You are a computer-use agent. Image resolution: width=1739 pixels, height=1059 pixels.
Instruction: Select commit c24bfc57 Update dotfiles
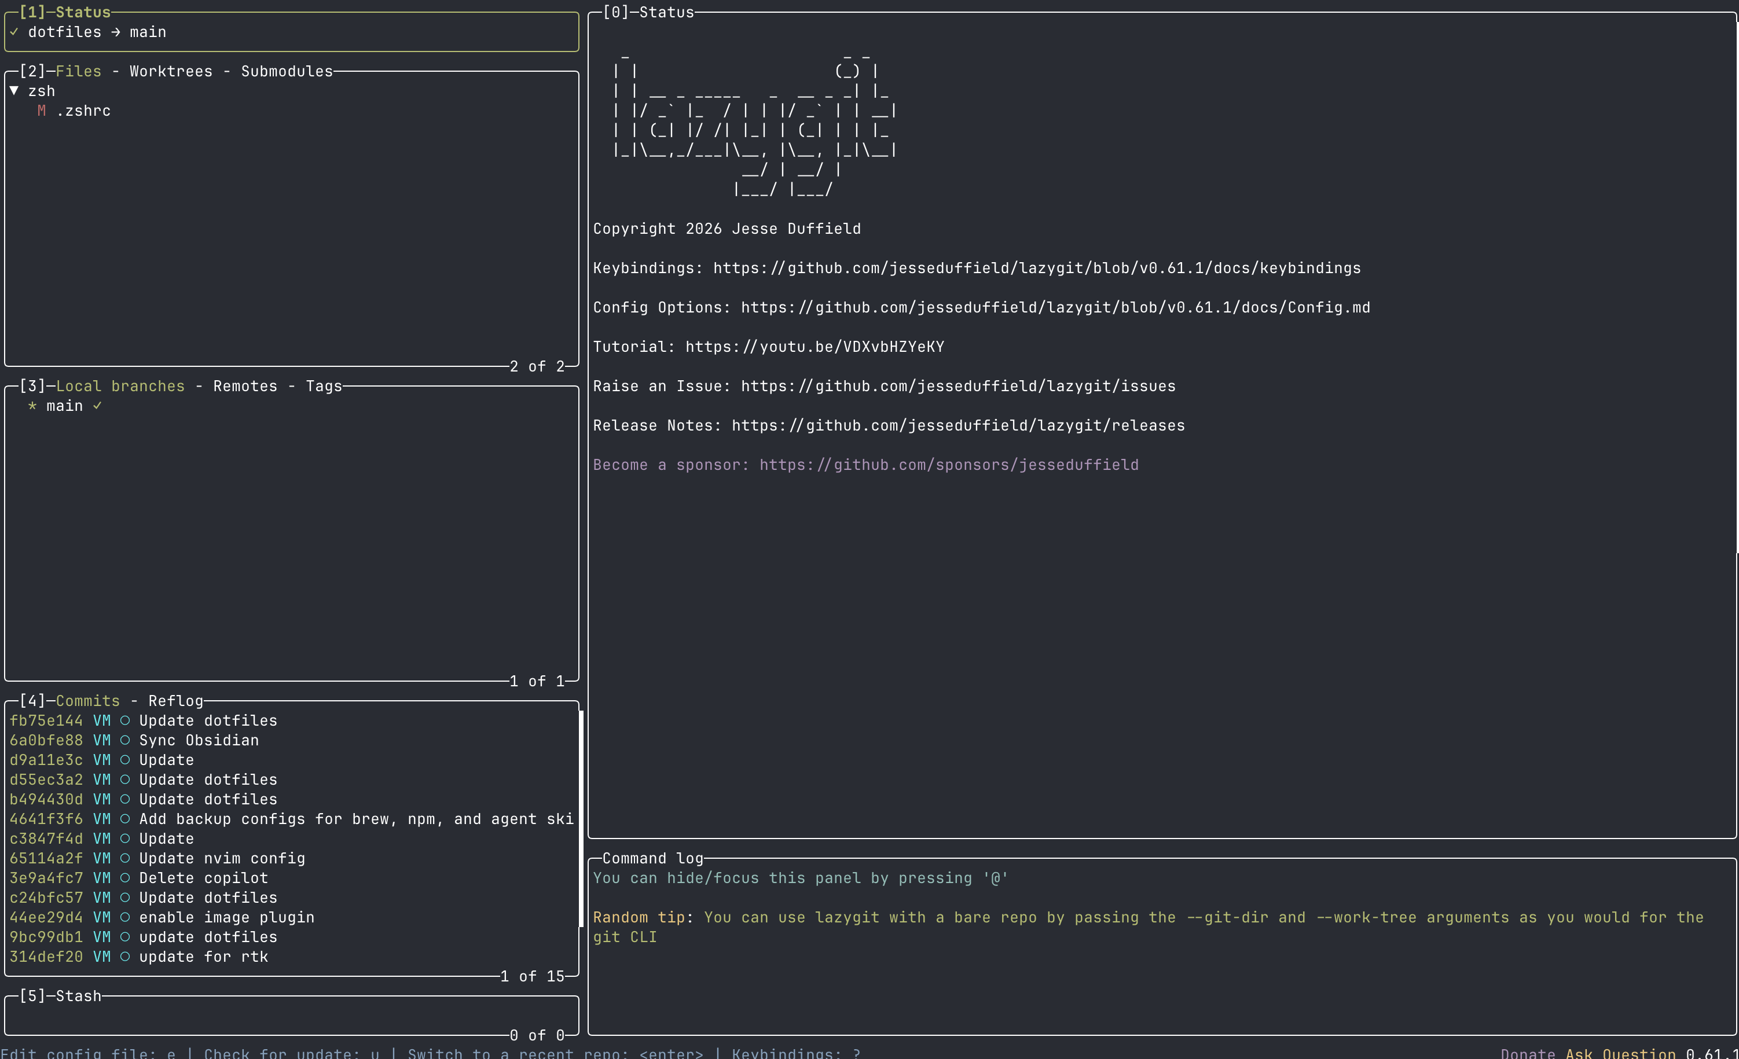[292, 898]
